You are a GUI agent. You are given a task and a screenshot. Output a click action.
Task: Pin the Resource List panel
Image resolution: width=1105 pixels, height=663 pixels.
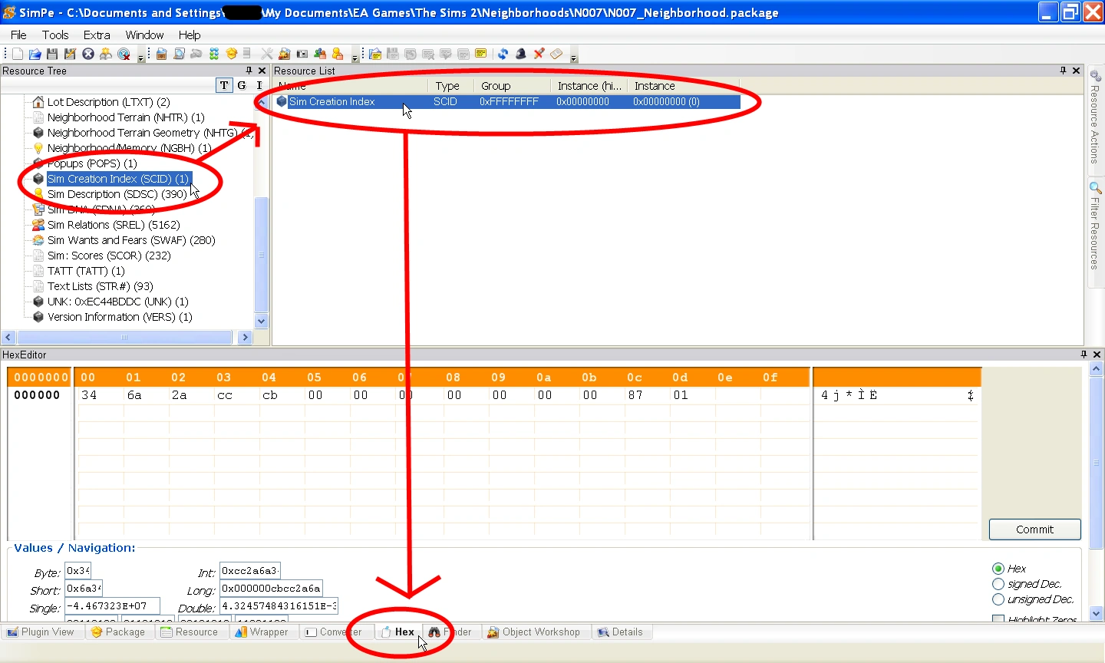pyautogui.click(x=1063, y=71)
